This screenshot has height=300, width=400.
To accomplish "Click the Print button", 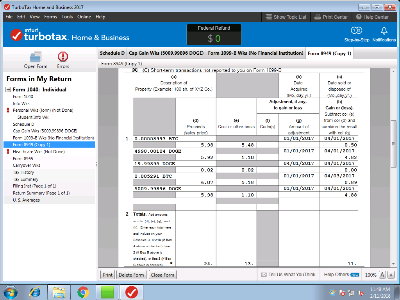I will [x=108, y=275].
